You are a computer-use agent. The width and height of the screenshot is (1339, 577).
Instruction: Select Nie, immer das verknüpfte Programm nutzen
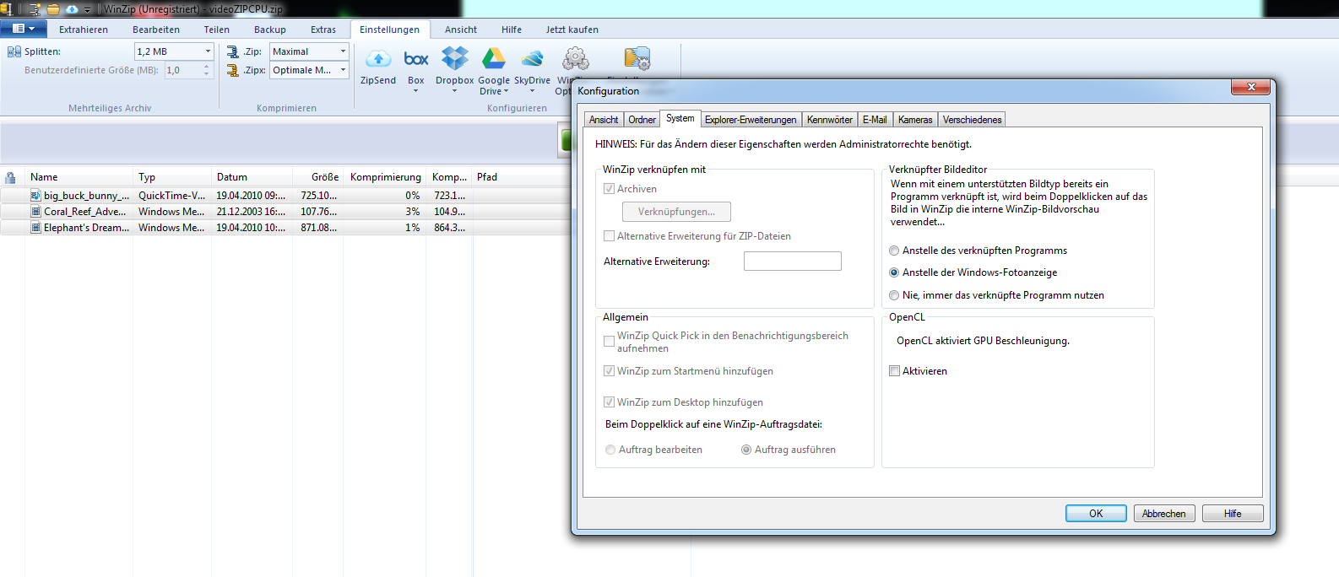tap(894, 295)
